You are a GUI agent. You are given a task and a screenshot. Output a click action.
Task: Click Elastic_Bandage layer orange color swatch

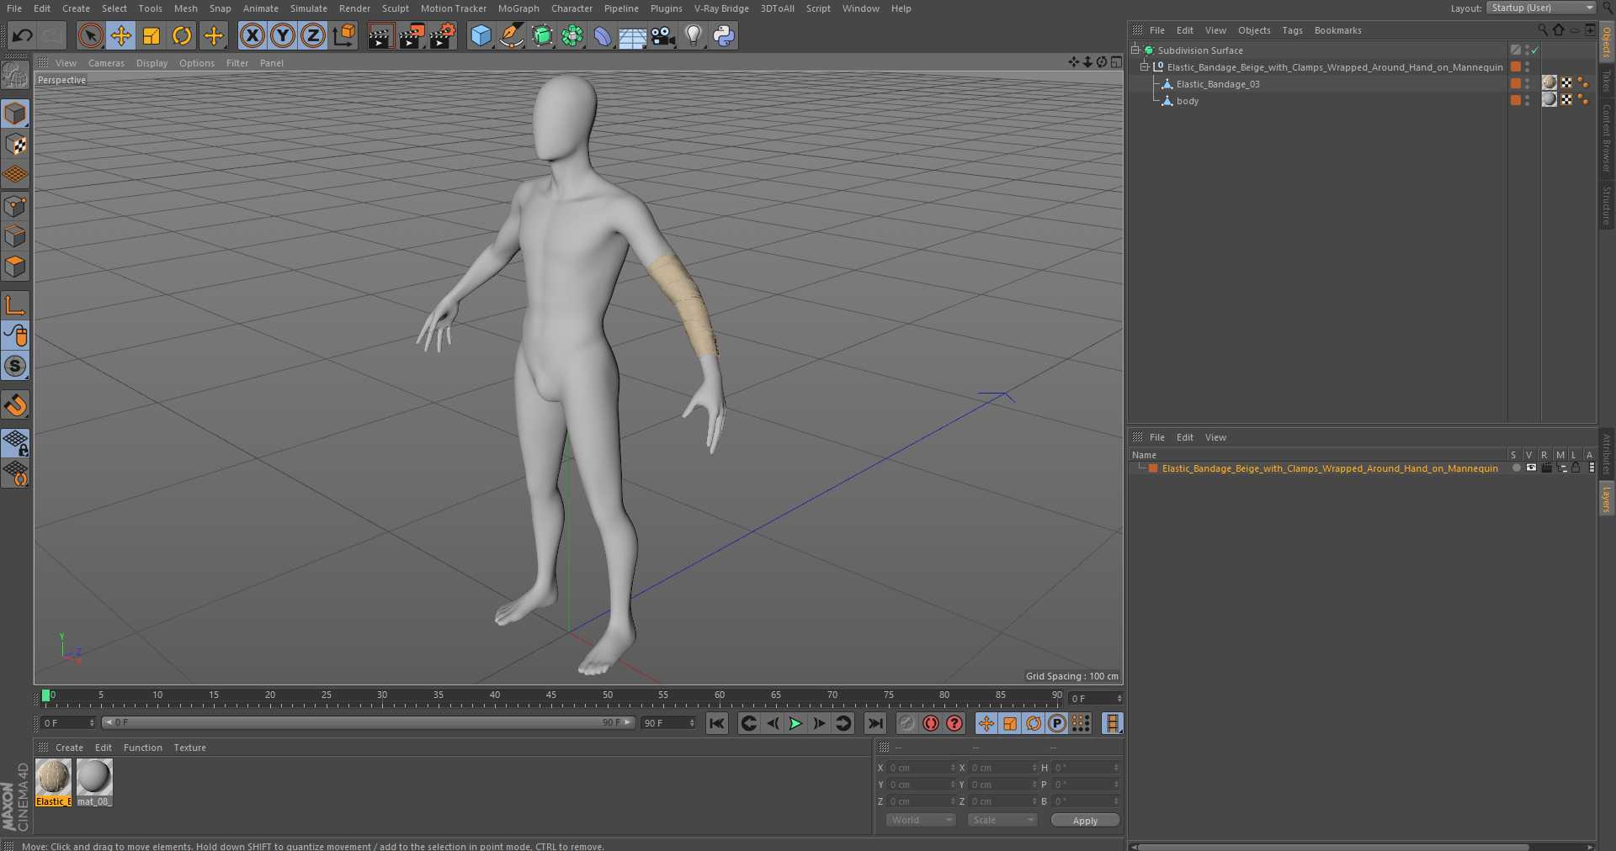(x=1153, y=468)
